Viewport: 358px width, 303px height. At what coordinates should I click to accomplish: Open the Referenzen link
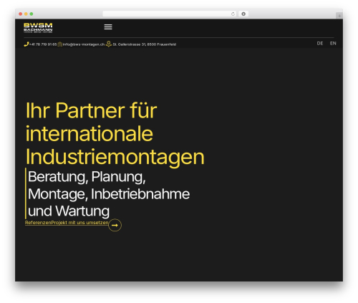pyautogui.click(x=38, y=223)
